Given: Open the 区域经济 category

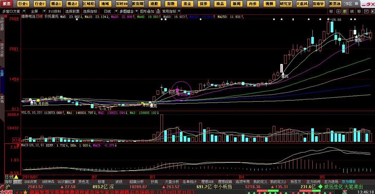Looking at the screenshot, I should tap(89, 4).
